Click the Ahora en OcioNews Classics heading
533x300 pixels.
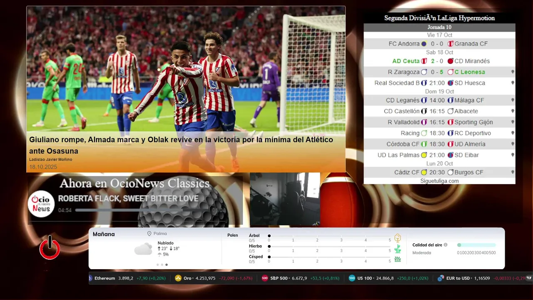pos(134,183)
